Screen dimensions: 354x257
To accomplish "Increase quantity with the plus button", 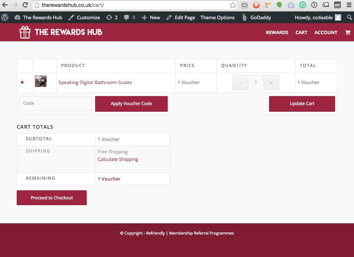I will pyautogui.click(x=271, y=83).
